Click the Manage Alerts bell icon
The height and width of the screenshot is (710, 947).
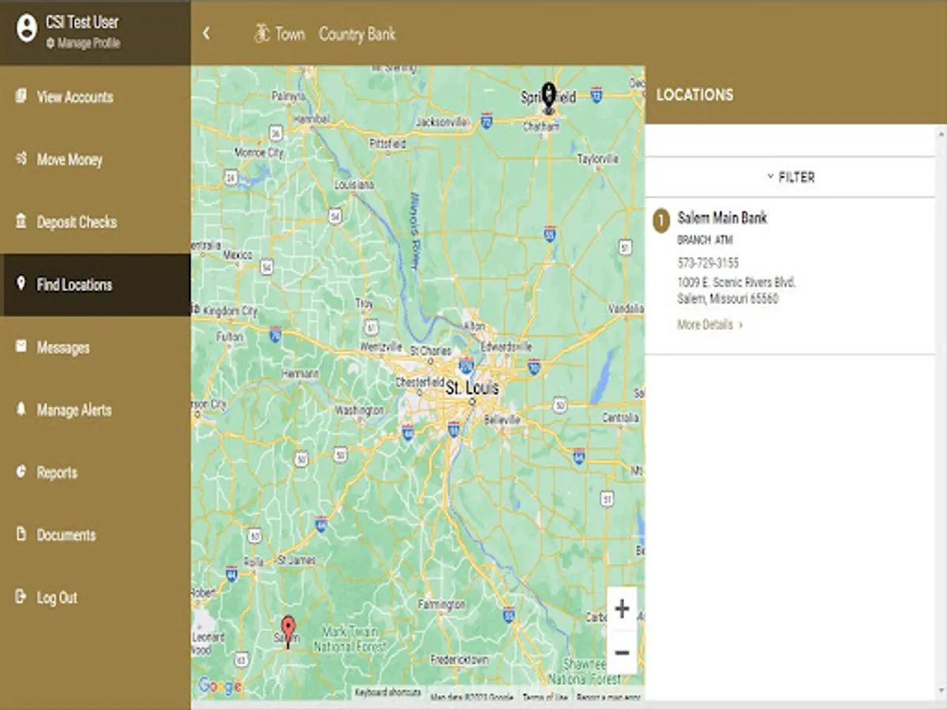21,409
